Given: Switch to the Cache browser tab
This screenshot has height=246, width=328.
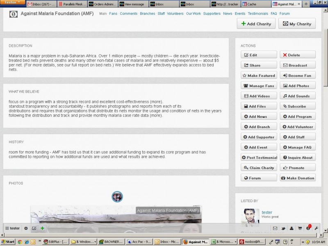Looking at the screenshot, I should 256,4.
